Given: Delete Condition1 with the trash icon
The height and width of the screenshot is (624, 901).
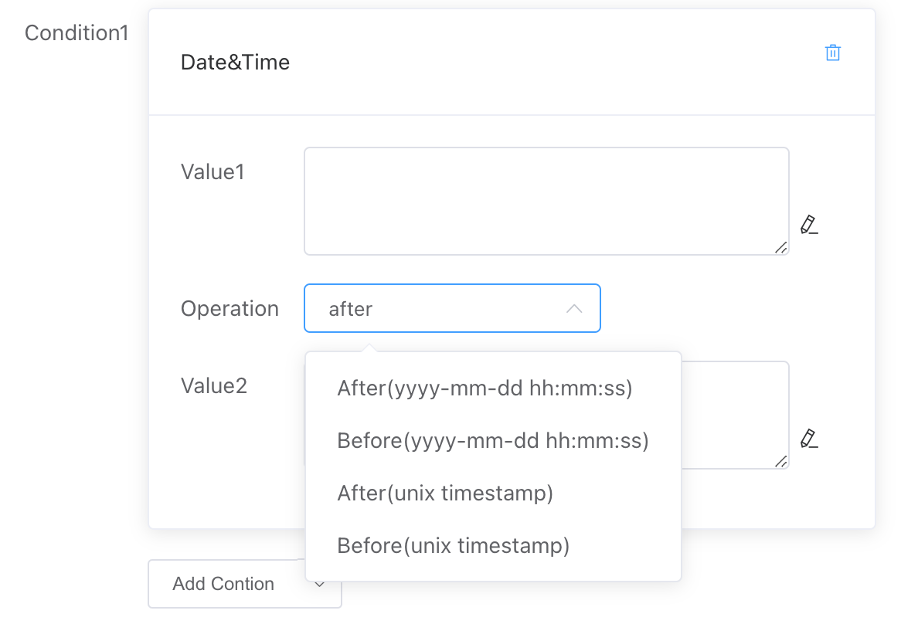Looking at the screenshot, I should tap(832, 53).
